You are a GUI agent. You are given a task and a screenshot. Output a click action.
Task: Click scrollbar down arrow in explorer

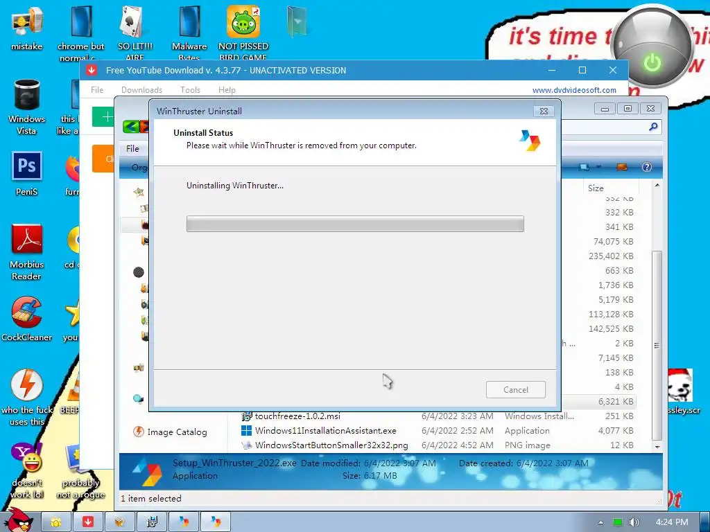pos(657,447)
